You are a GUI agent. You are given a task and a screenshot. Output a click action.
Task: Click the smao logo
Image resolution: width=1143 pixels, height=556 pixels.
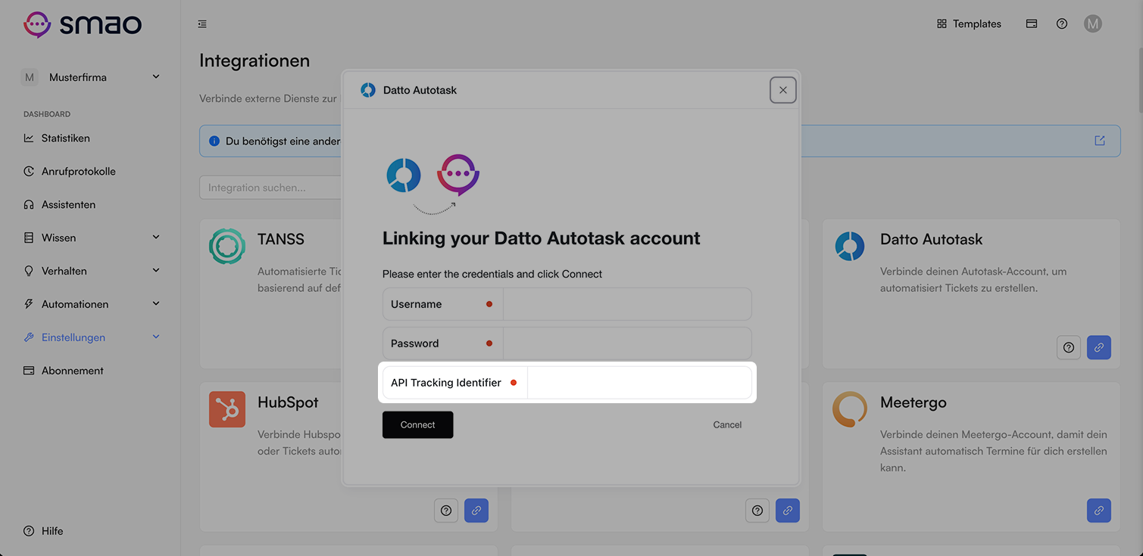(82, 24)
